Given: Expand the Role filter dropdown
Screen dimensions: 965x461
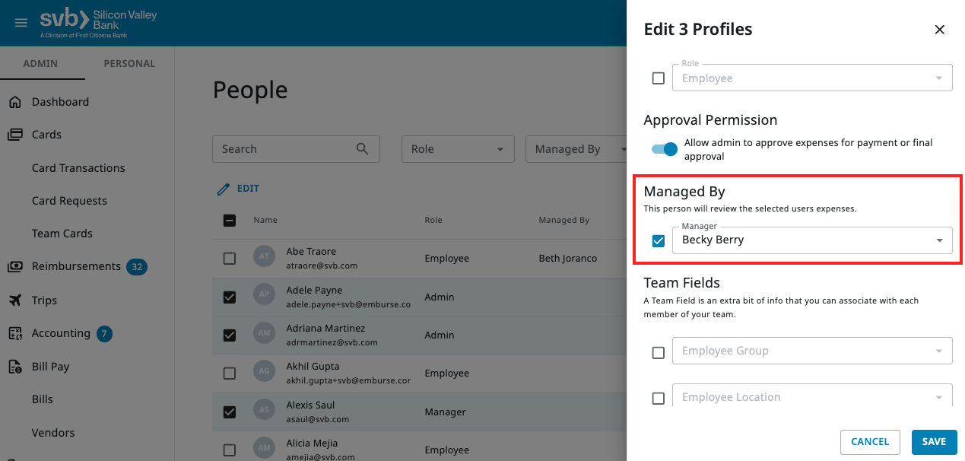Looking at the screenshot, I should point(457,149).
